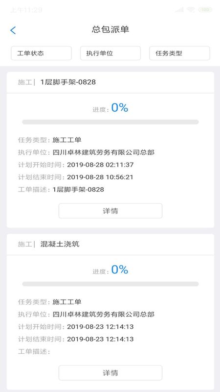The image size is (220, 392).
Task: Tap 0% progress value on second card
Action: tap(120, 269)
